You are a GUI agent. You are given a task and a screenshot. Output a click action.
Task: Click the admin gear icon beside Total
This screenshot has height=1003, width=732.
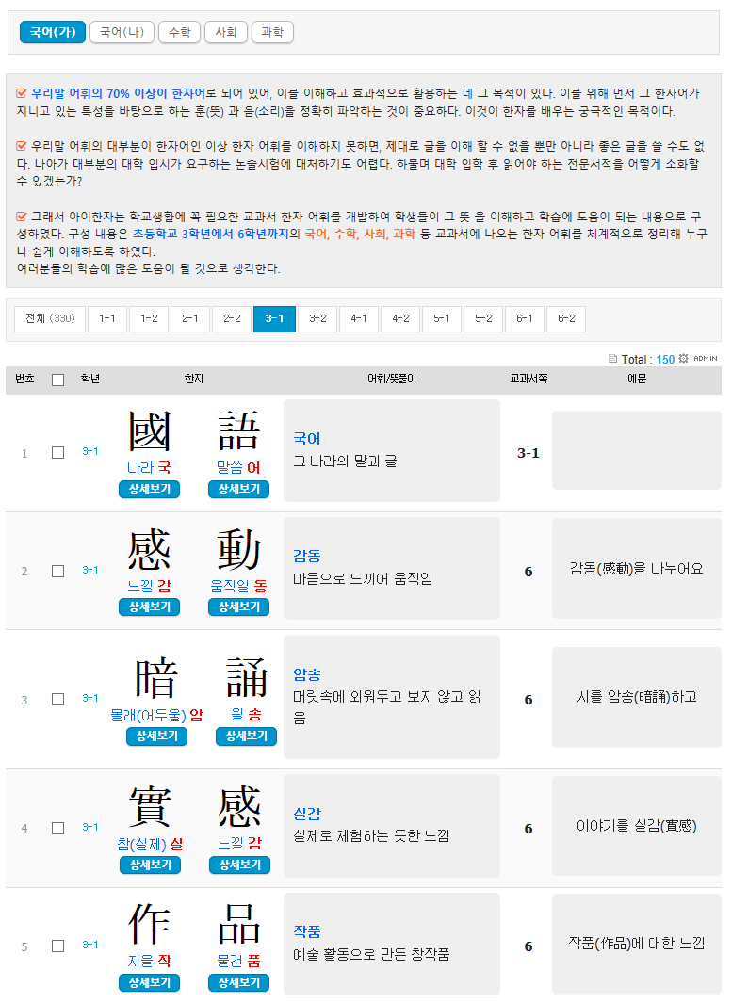coord(684,359)
